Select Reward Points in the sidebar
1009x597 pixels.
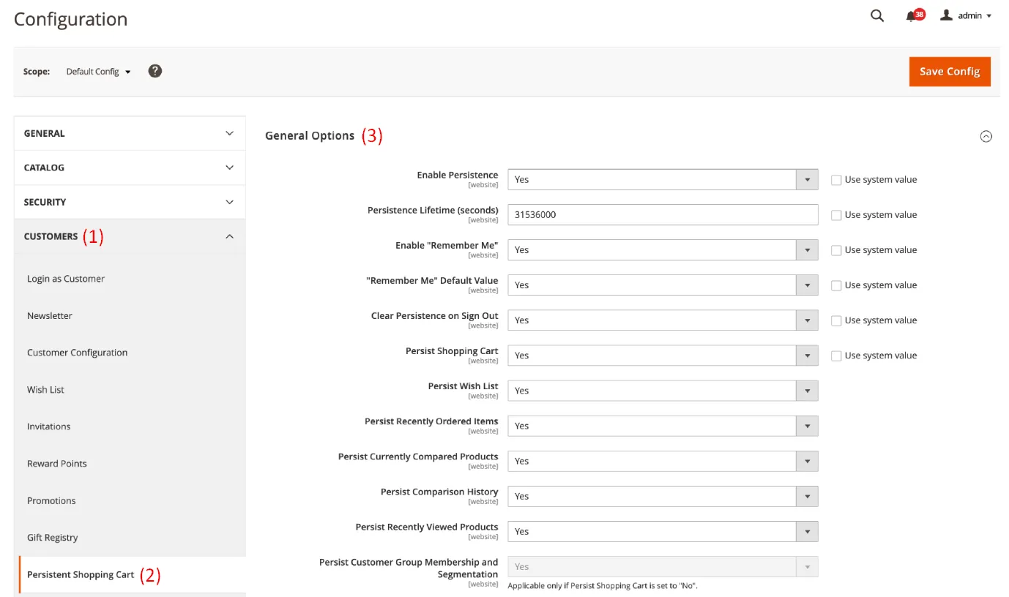pos(57,464)
